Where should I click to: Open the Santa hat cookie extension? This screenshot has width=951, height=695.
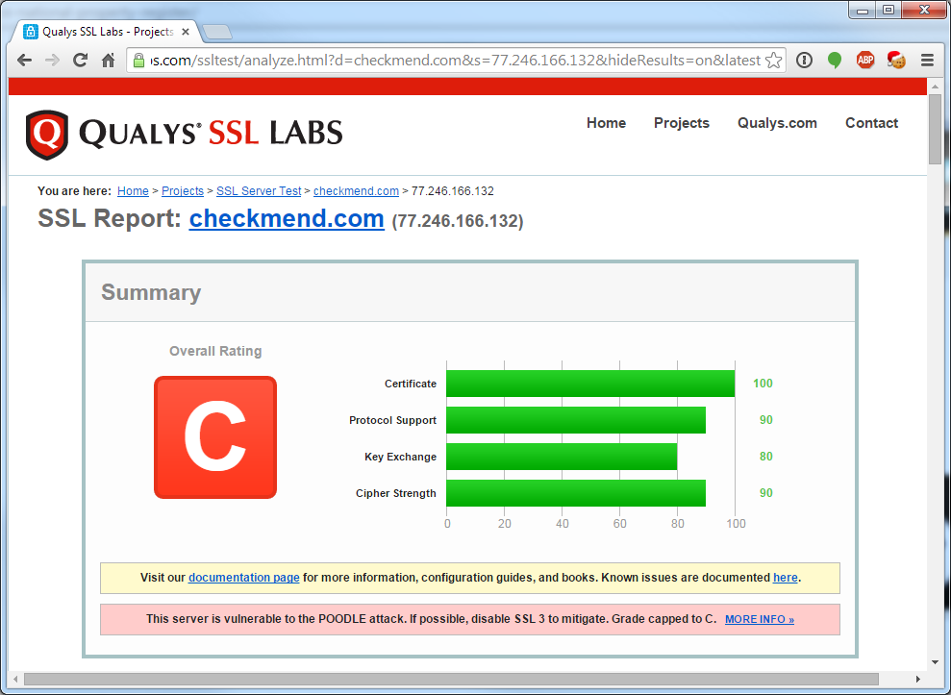(x=896, y=61)
